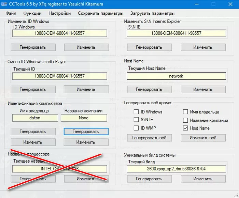Open the Настройки menu
Screen dimensions: 239x198
pos(60,13)
